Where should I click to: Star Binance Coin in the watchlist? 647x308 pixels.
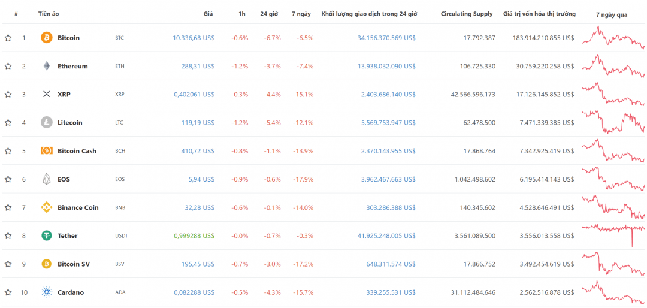8,207
